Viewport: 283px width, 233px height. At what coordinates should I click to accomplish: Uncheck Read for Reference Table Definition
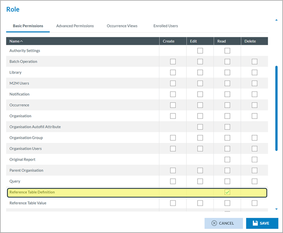coord(227,192)
